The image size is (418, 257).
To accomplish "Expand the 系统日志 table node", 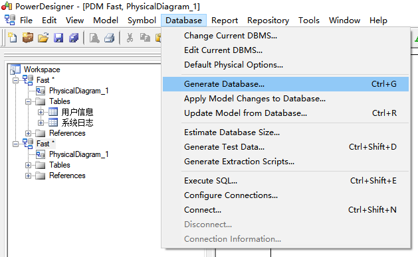I will click(x=41, y=123).
